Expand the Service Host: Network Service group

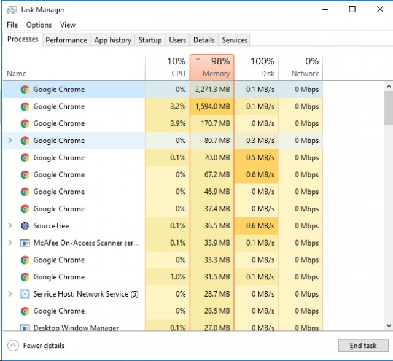pos(10,293)
